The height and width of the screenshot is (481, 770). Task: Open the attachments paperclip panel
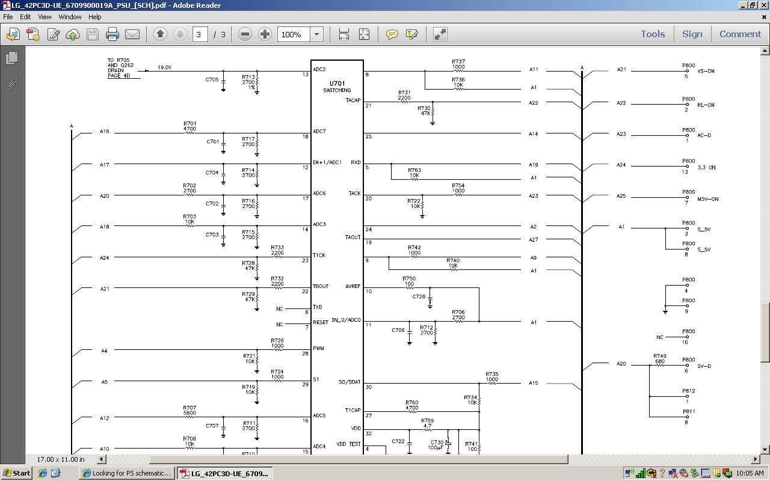click(x=11, y=84)
